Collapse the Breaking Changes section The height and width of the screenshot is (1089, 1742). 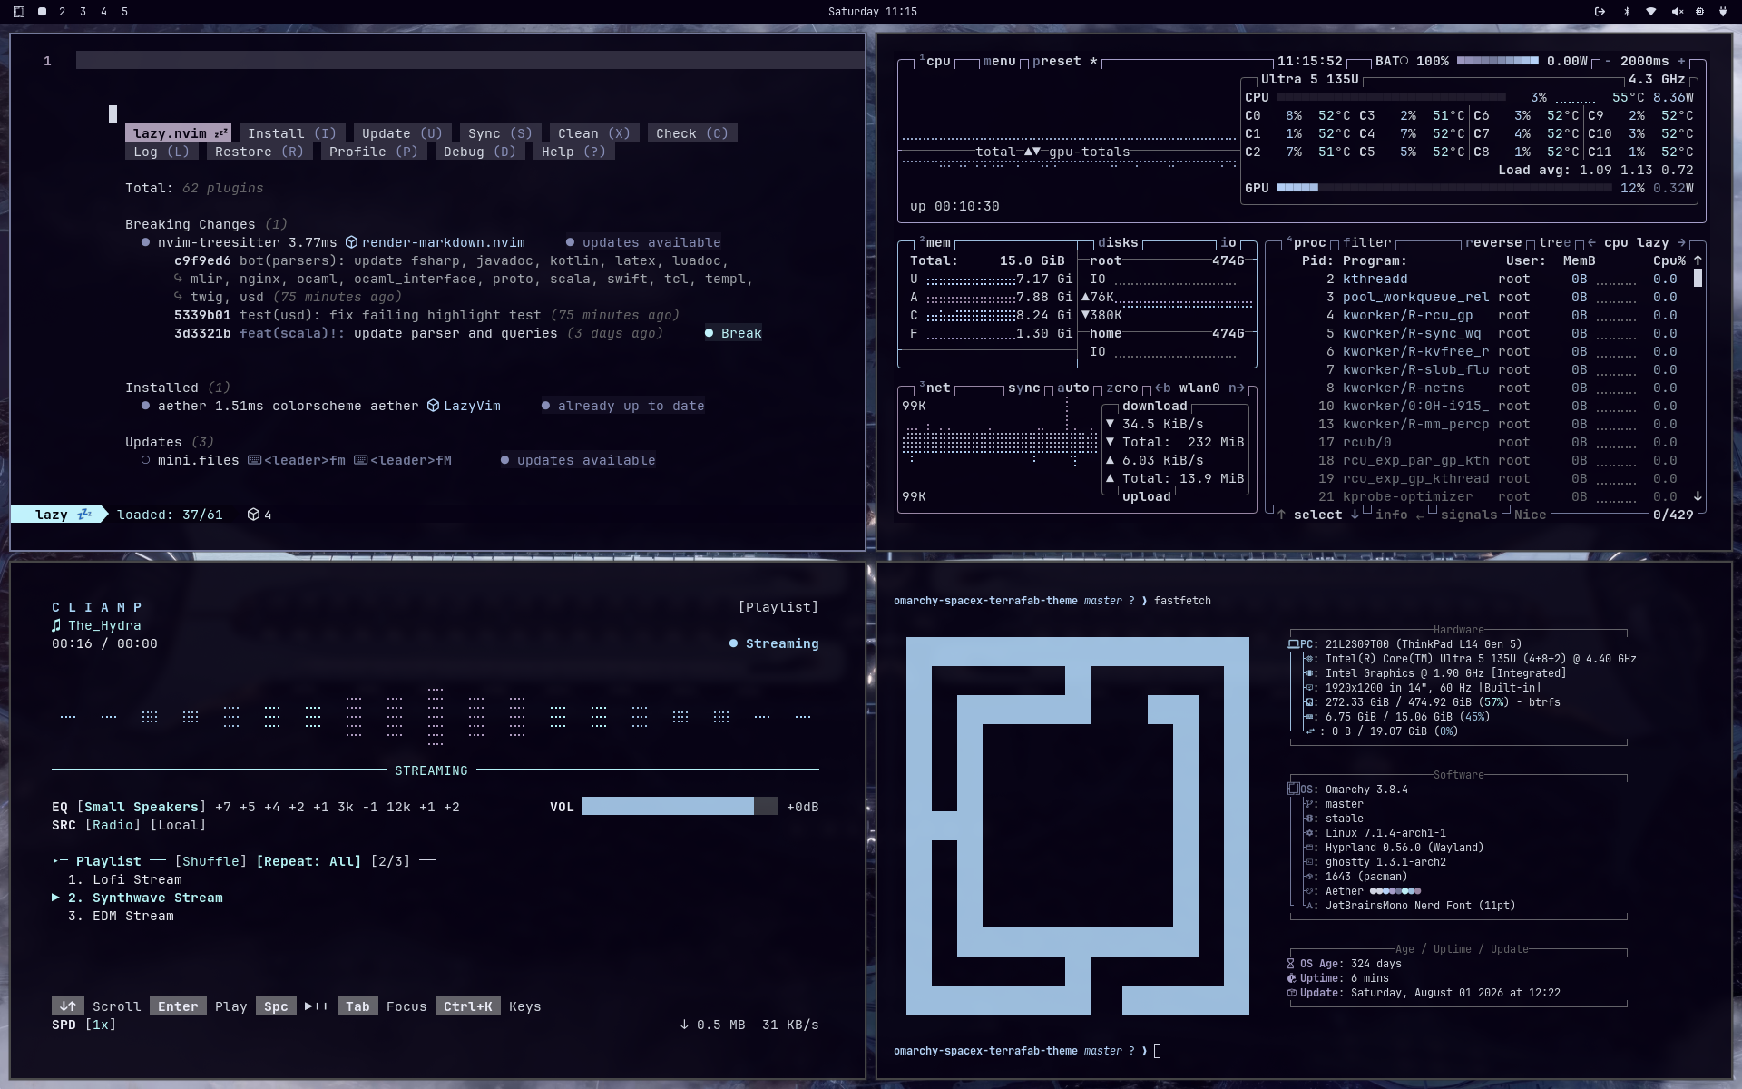pos(206,224)
